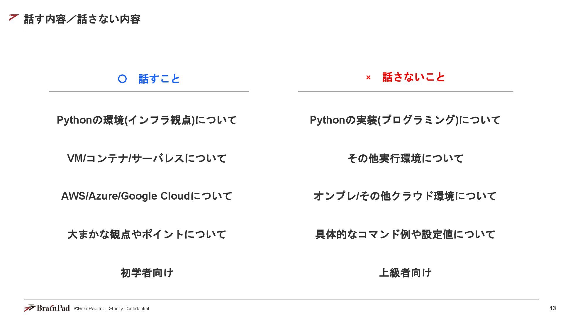Image resolution: width=563 pixels, height=317 pixels.
Task: Click the slide page number 13
Action: click(552, 308)
